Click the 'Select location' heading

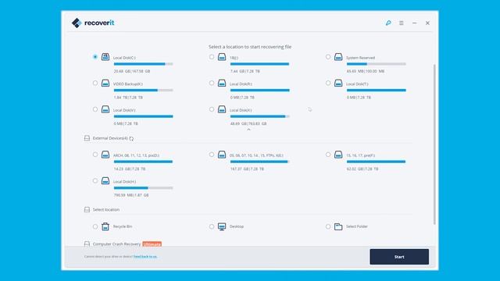coord(106,210)
